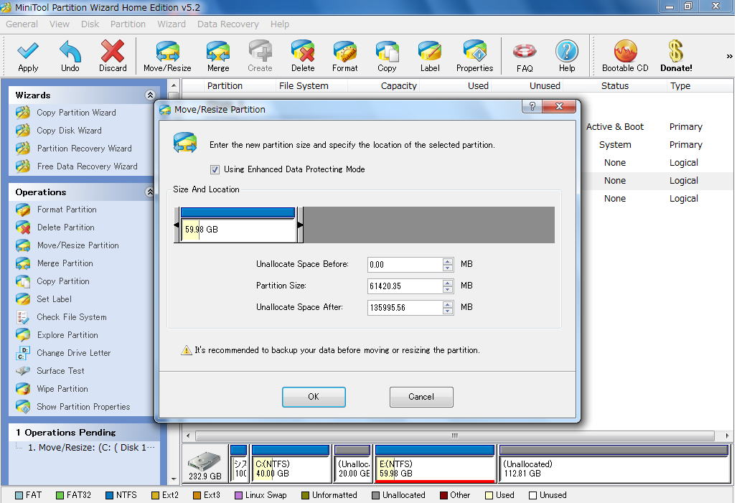Click the Donate! dollar icon
The image size is (737, 503).
[x=676, y=56]
